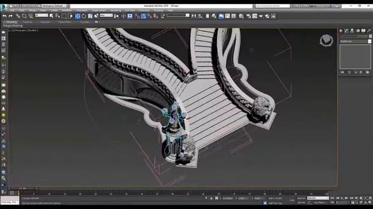The width and height of the screenshot is (373, 209).
Task: Click the Go to Start playback button
Action: (333, 198)
